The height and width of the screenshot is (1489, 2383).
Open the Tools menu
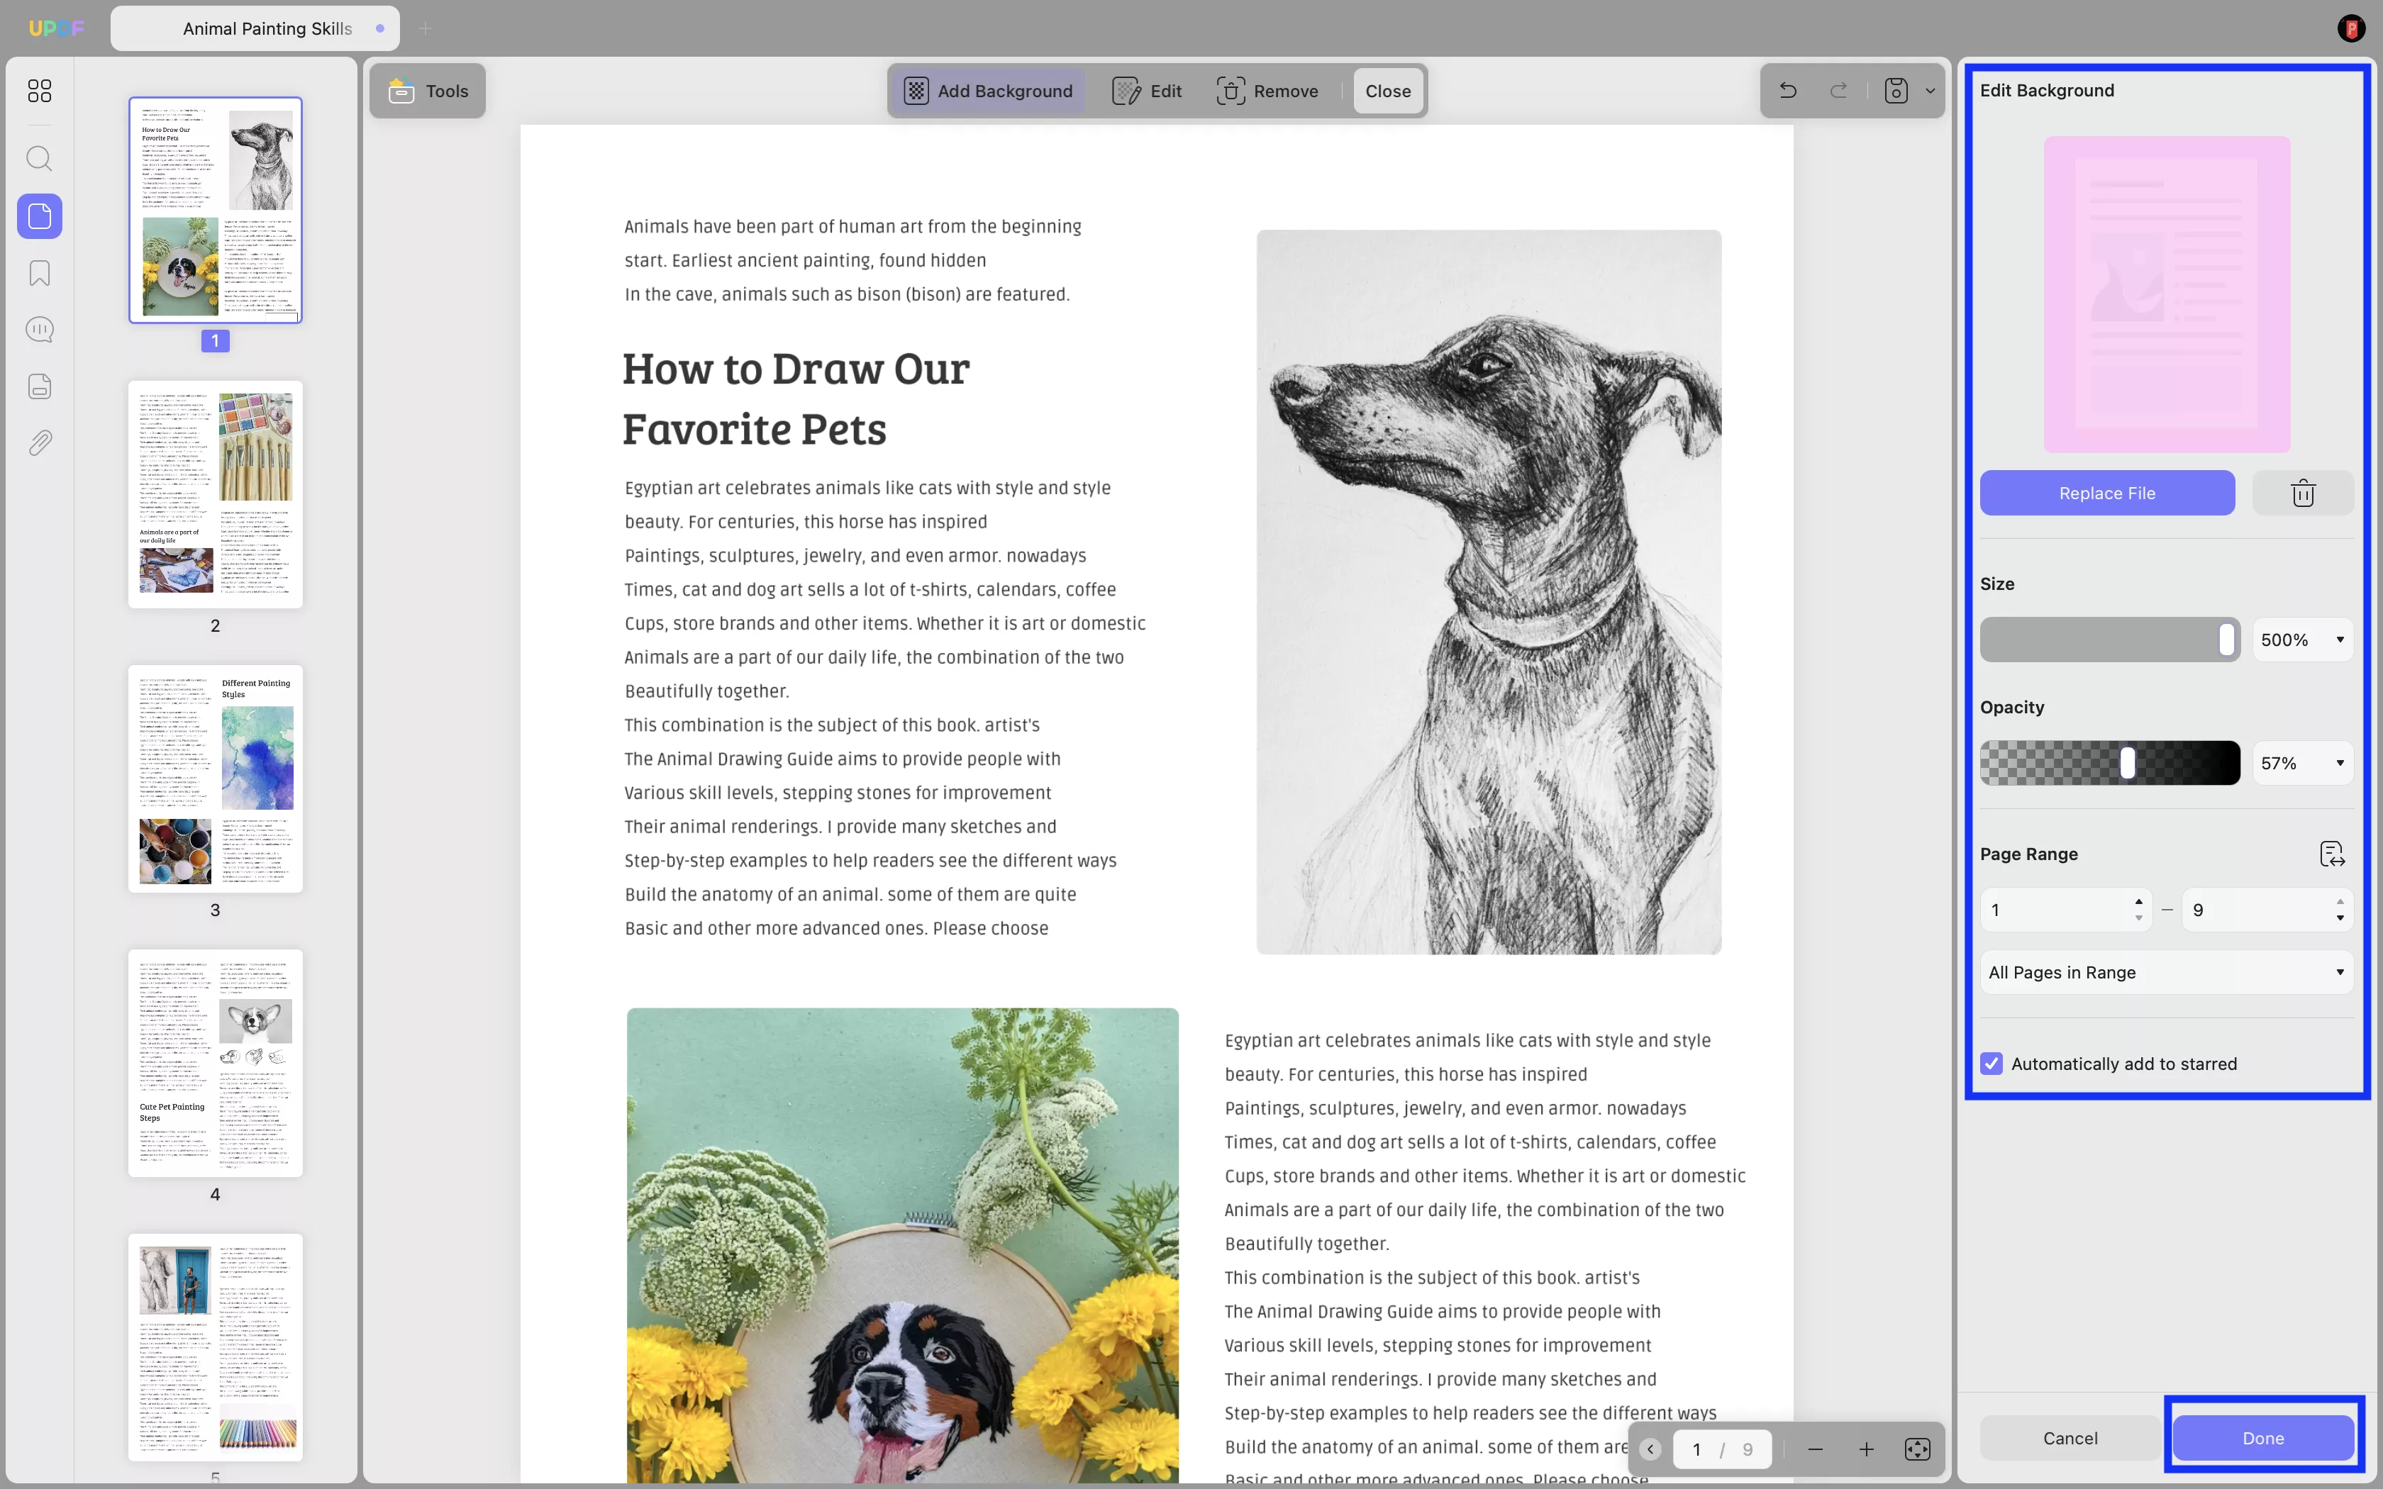428,91
